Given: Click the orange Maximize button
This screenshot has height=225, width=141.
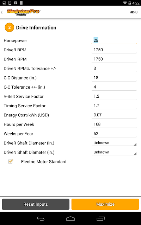Looking at the screenshot, I should click(x=105, y=204).
